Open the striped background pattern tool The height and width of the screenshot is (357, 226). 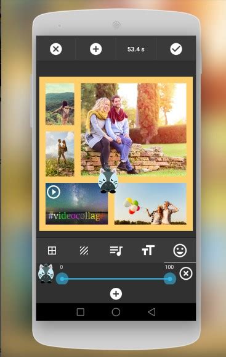pyautogui.click(x=84, y=250)
